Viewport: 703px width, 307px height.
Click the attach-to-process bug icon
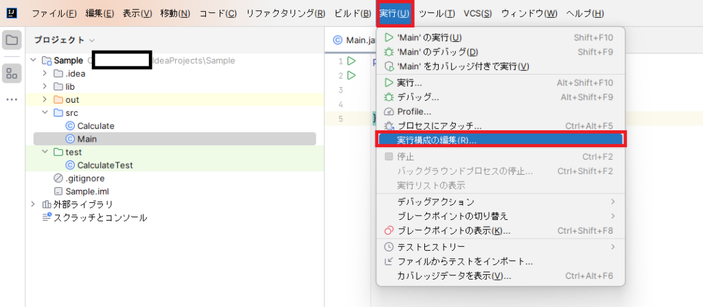[389, 126]
